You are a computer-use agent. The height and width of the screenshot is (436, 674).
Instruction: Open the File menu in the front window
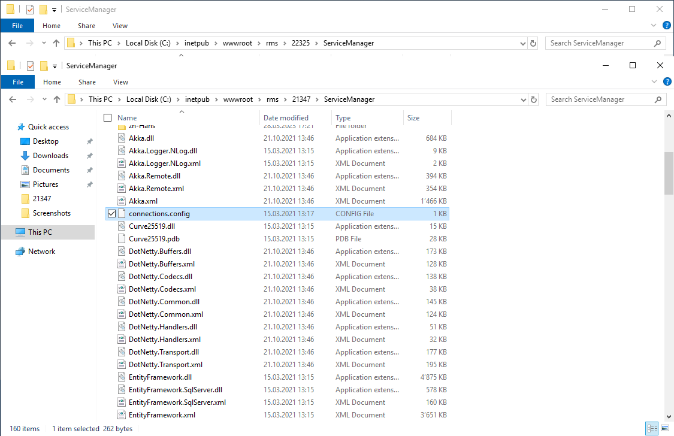[x=18, y=82]
